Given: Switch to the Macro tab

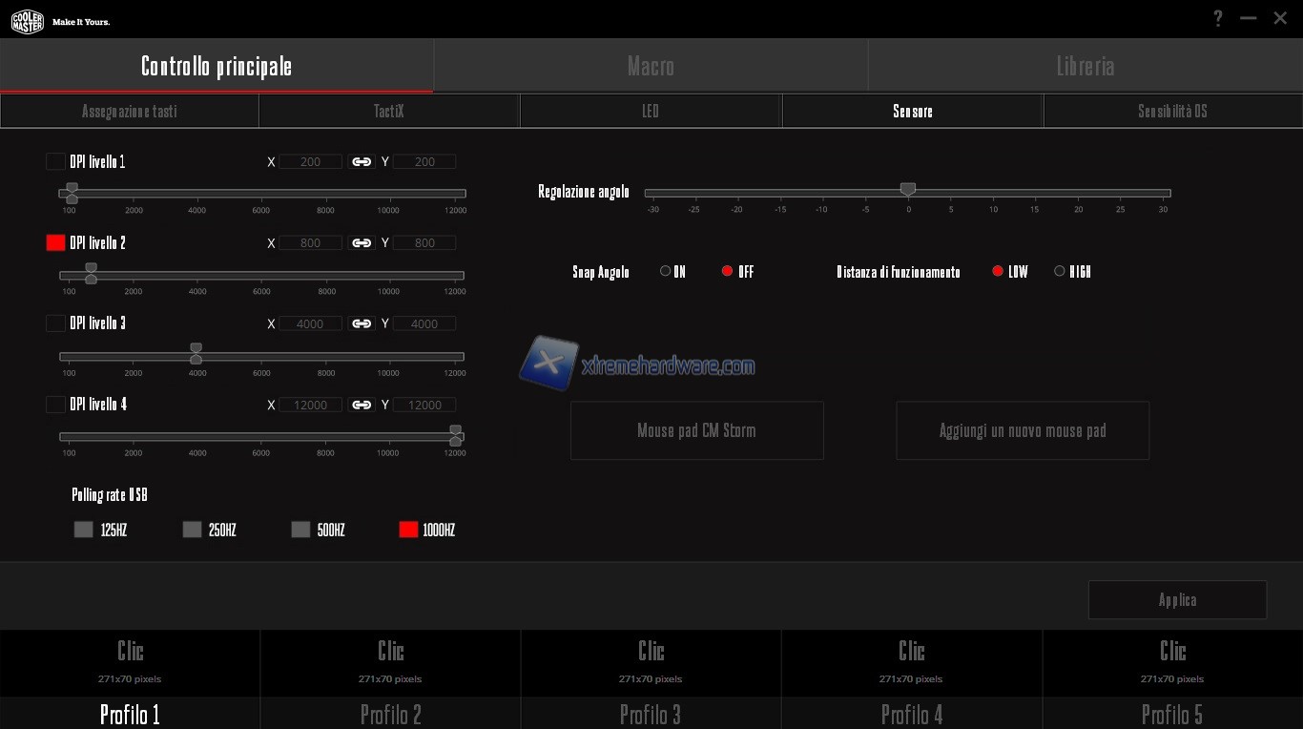Looking at the screenshot, I should (651, 66).
